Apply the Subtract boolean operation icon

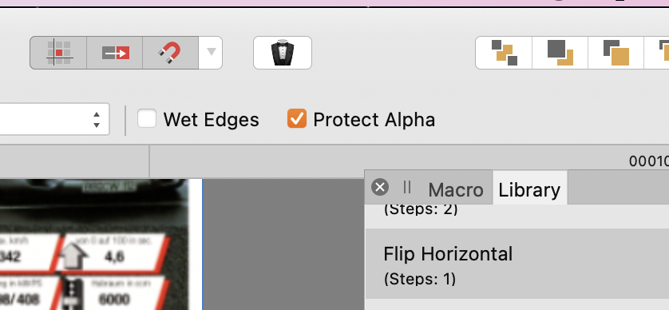point(560,53)
